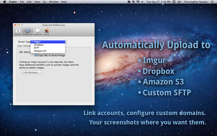This screenshot has width=217, height=136.
Task: Click the Wi-Fi status icon
Action: pos(138,2)
